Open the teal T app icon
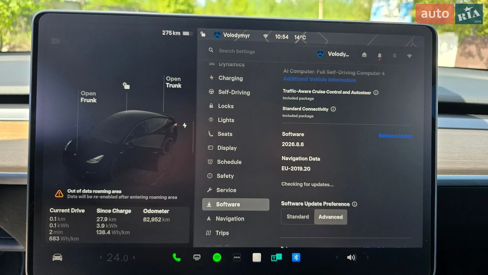Image resolution: width=488 pixels, height=275 pixels. click(x=276, y=258)
